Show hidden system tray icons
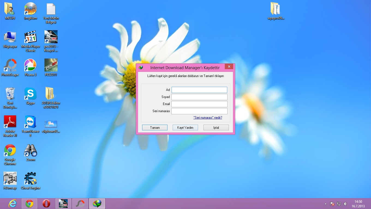Screen dimensions: 371x209 (x=325, y=204)
